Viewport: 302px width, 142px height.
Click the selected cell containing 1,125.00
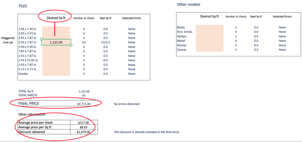point(56,42)
